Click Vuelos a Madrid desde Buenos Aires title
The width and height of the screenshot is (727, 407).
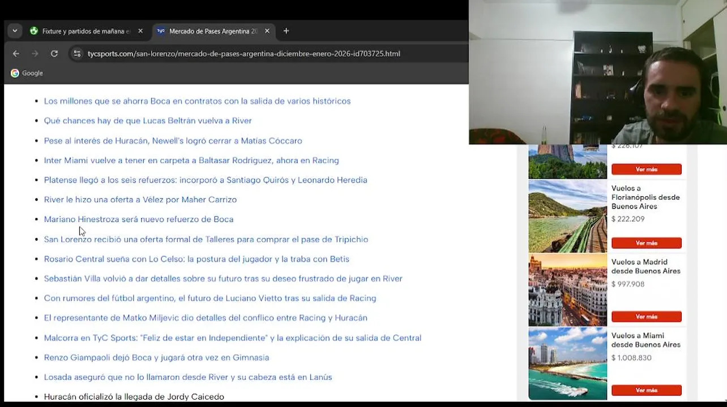pos(645,266)
